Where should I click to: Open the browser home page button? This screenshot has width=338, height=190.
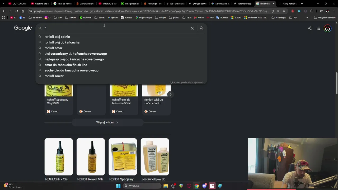(23, 11)
